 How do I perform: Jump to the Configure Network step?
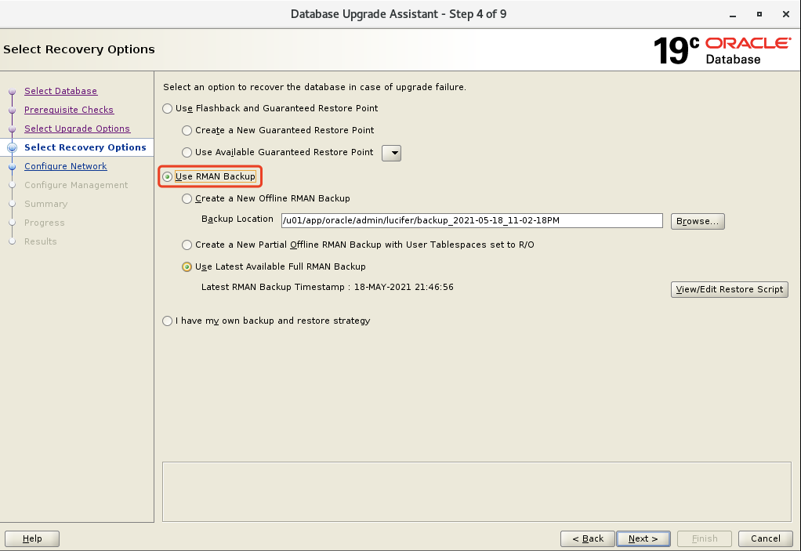[x=65, y=166]
